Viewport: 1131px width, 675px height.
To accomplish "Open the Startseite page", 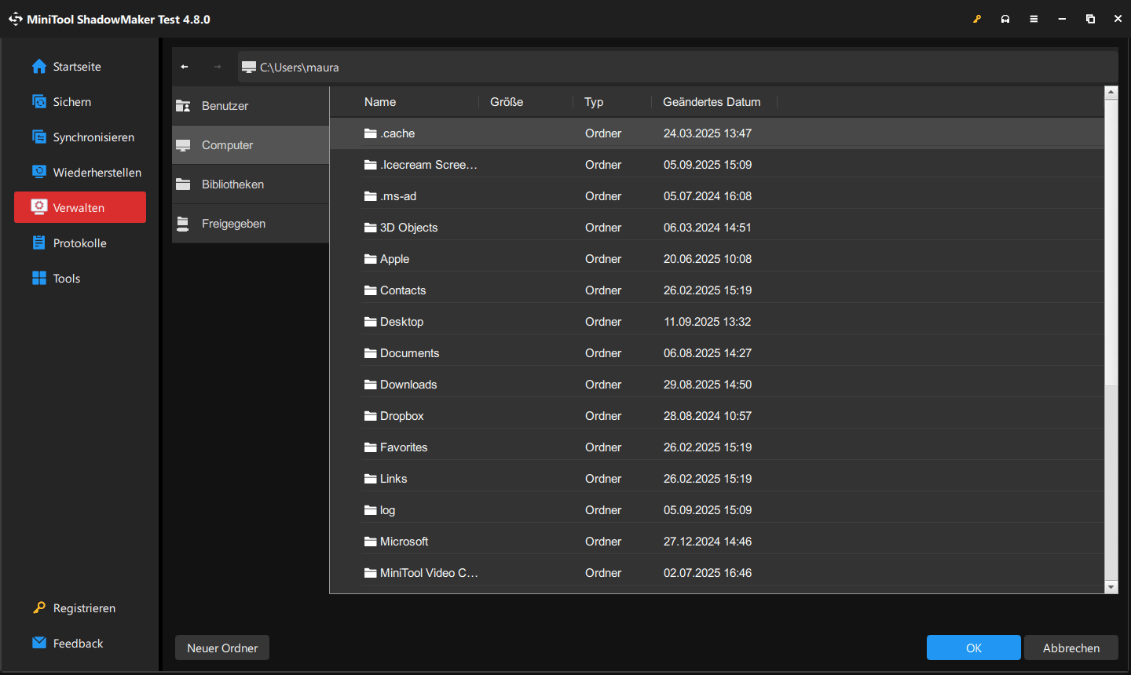I will [x=80, y=67].
